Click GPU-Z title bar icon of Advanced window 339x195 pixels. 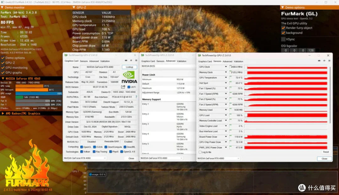[x=143, y=55]
